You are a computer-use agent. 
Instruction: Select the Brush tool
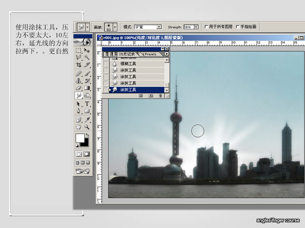point(87,74)
